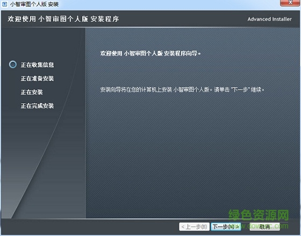Select the 正在安装 step label
Viewport: 301px width, 236px height.
pos(32,92)
